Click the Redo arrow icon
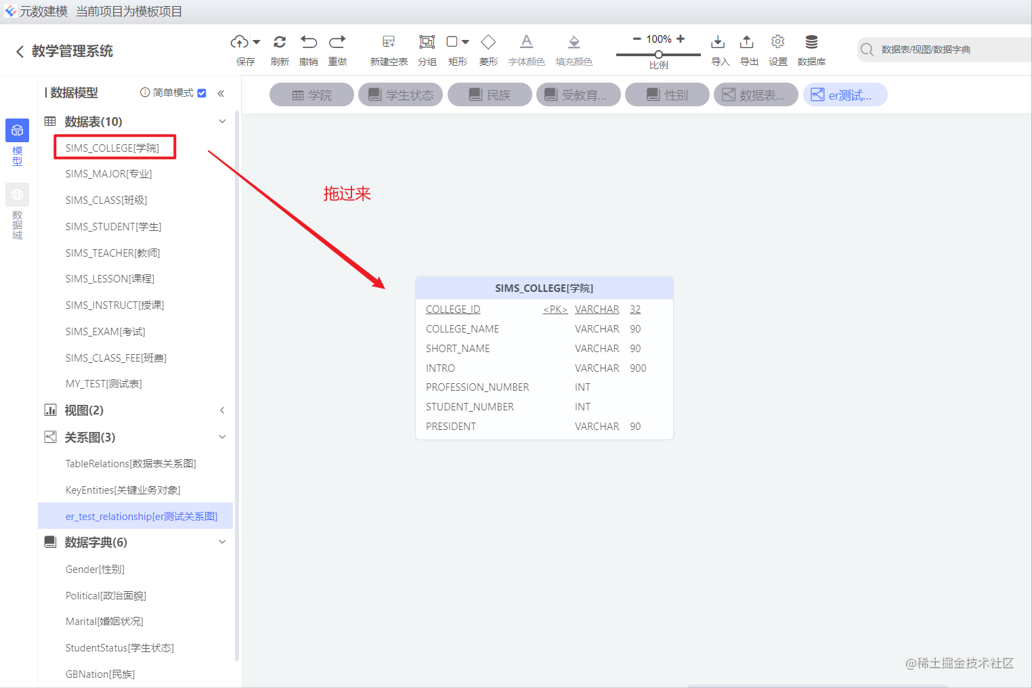 coord(337,42)
